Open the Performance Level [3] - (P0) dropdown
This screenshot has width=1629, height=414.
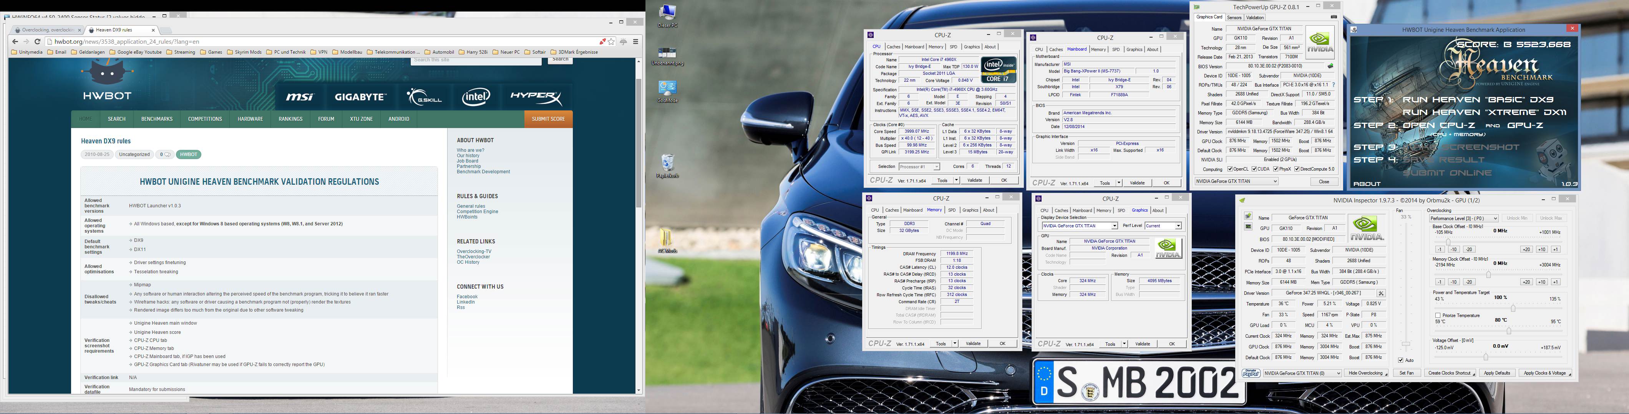[x=1463, y=219]
